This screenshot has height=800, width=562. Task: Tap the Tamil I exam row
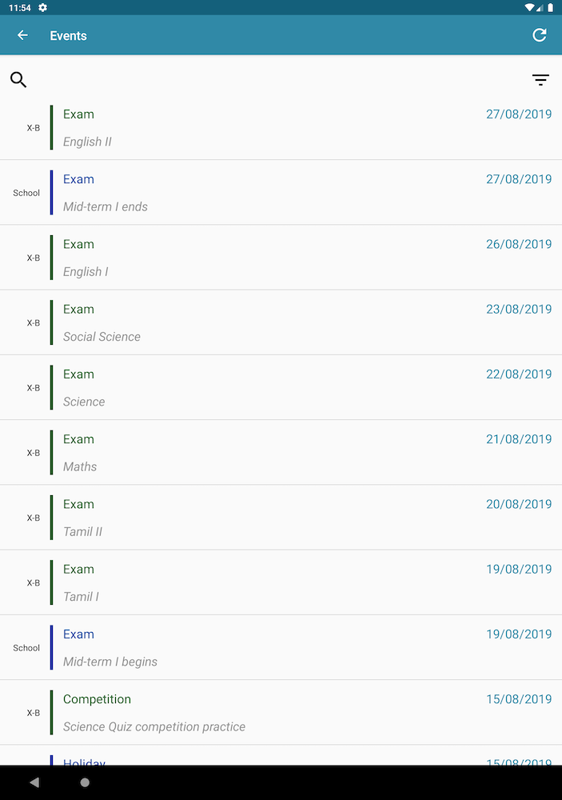(x=281, y=582)
